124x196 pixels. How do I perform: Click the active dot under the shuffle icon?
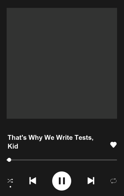10,187
